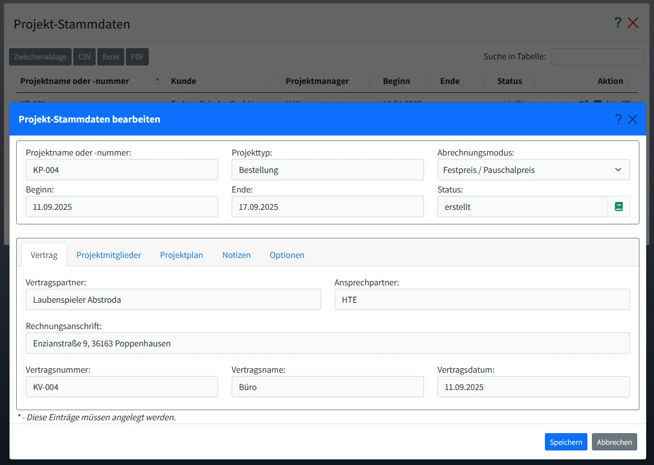This screenshot has width=654, height=465.
Task: Click the Suche in Tabelle search field
Action: (597, 56)
